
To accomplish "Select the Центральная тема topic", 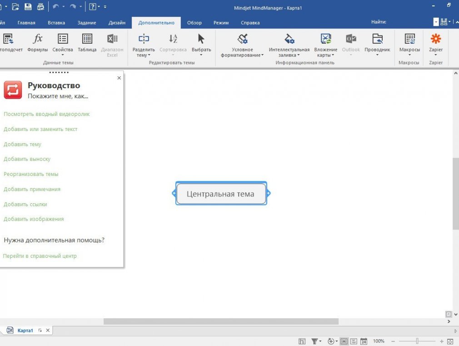I will tap(221, 193).
